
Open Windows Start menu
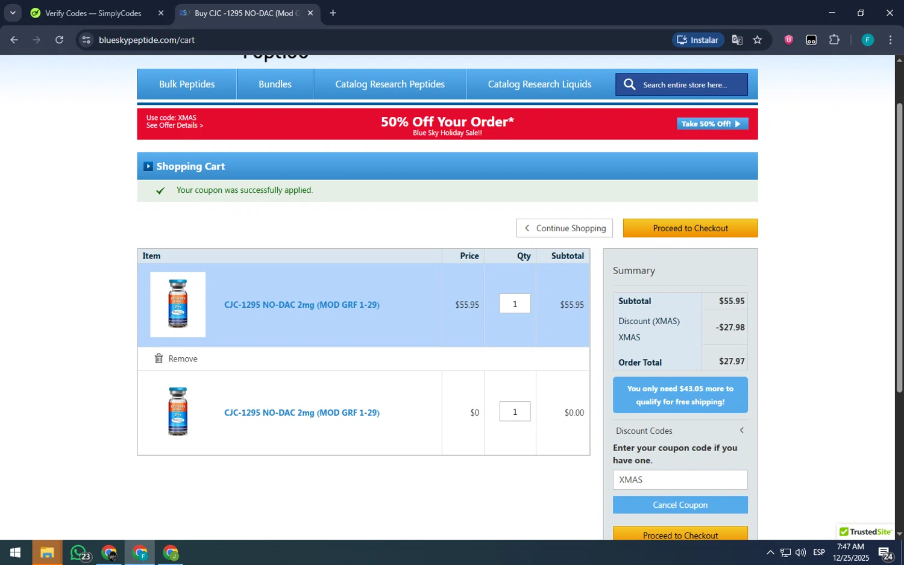click(16, 552)
